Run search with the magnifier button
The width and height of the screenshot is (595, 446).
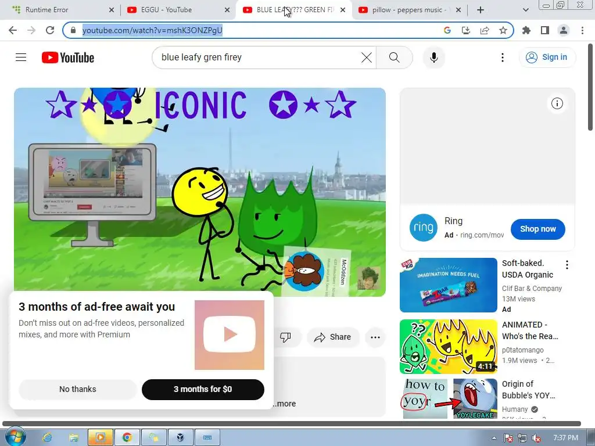coord(395,57)
